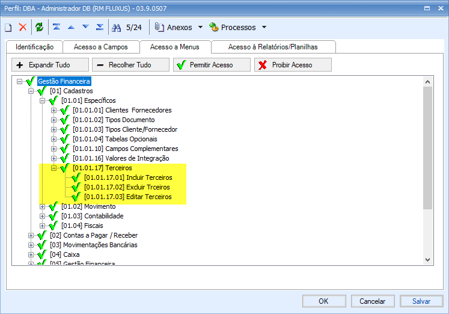This screenshot has width=449, height=314.
Task: Expand [02] Contas a Pagar / Receber
Action: (x=31, y=236)
